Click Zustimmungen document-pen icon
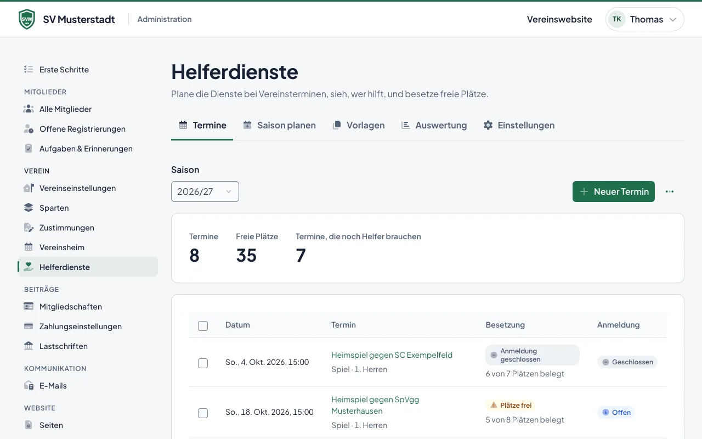 point(29,228)
